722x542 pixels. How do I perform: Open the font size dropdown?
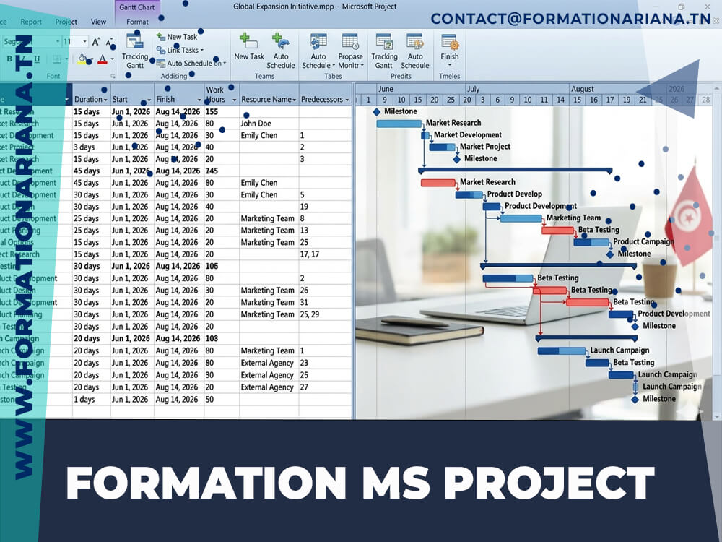[84, 41]
